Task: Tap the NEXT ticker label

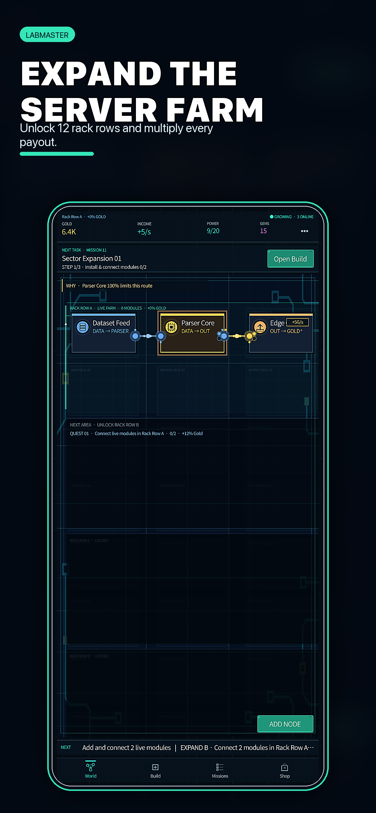Action: 66,747
